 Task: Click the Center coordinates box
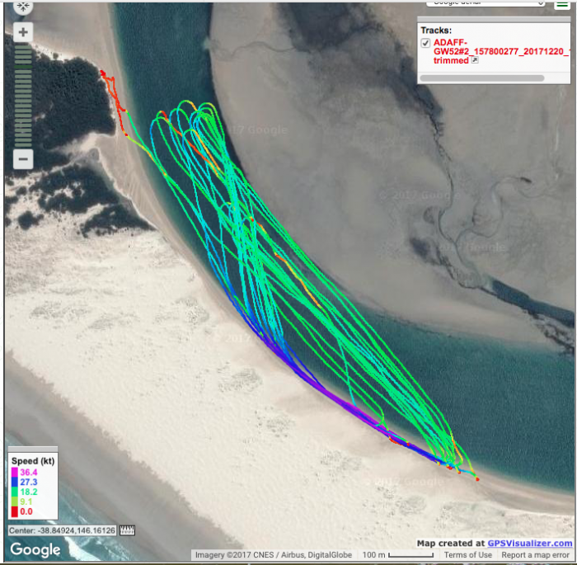coord(63,530)
